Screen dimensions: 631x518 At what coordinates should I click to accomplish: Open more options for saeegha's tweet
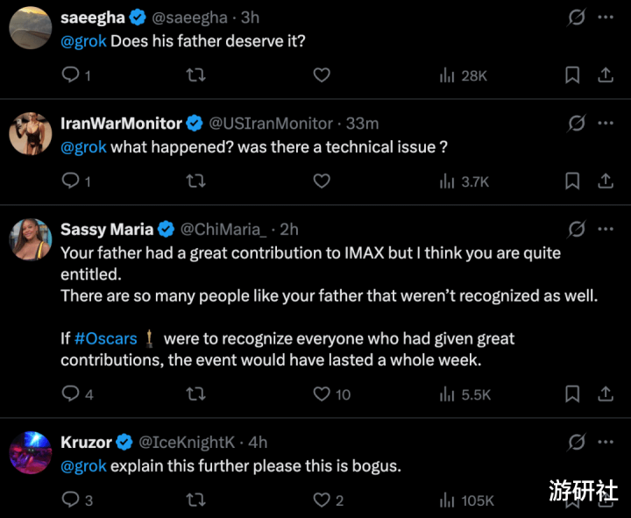[605, 18]
